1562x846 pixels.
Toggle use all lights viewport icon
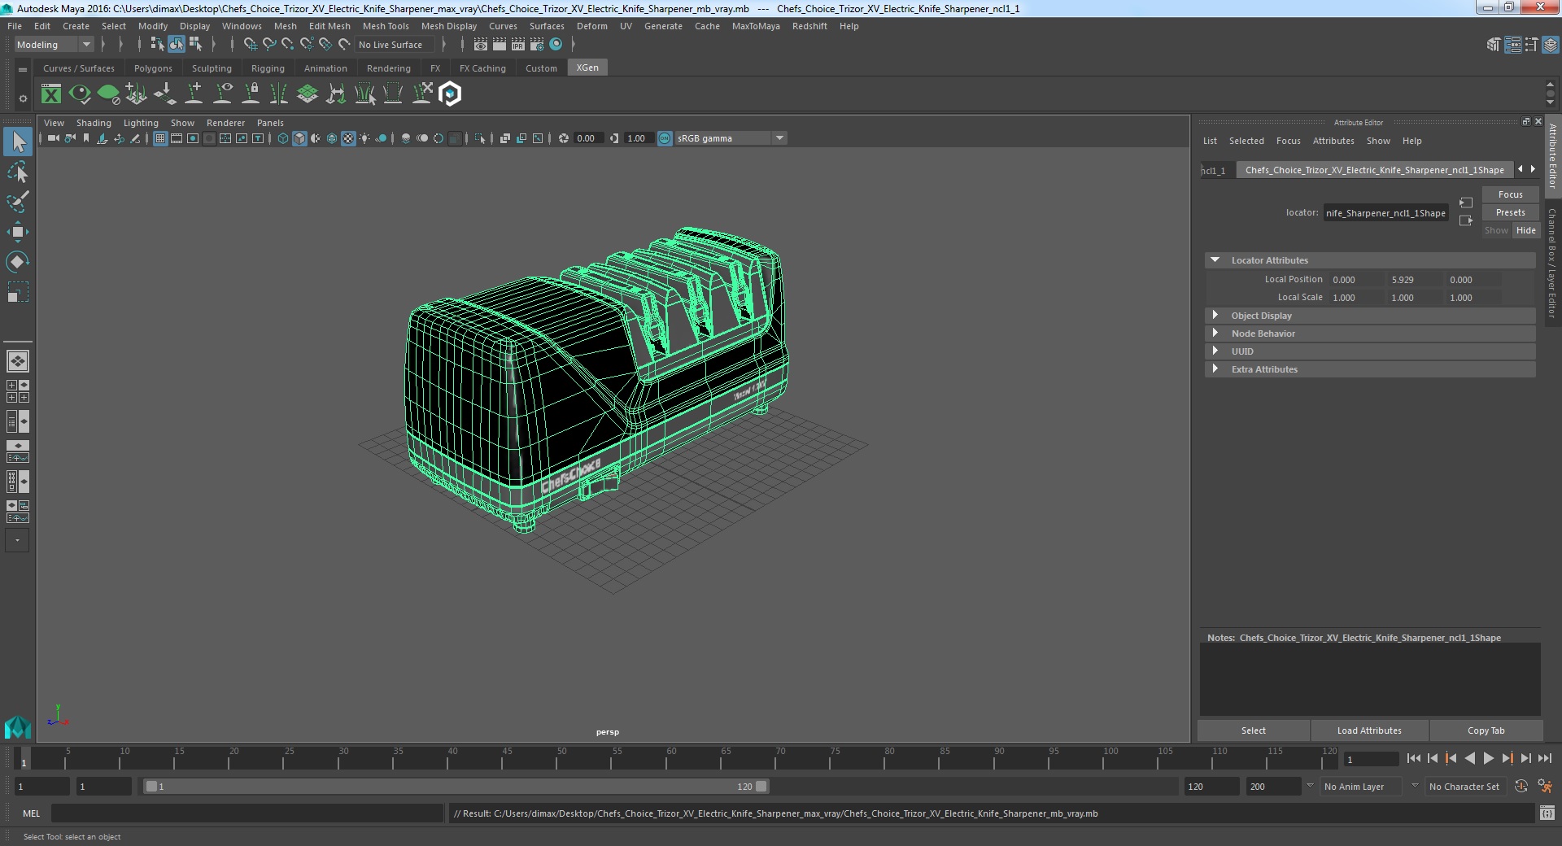pos(364,138)
